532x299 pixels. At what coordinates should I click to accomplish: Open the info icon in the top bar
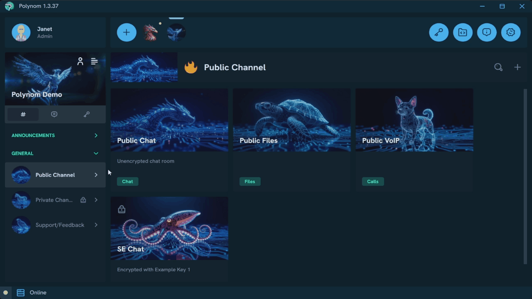point(487,32)
